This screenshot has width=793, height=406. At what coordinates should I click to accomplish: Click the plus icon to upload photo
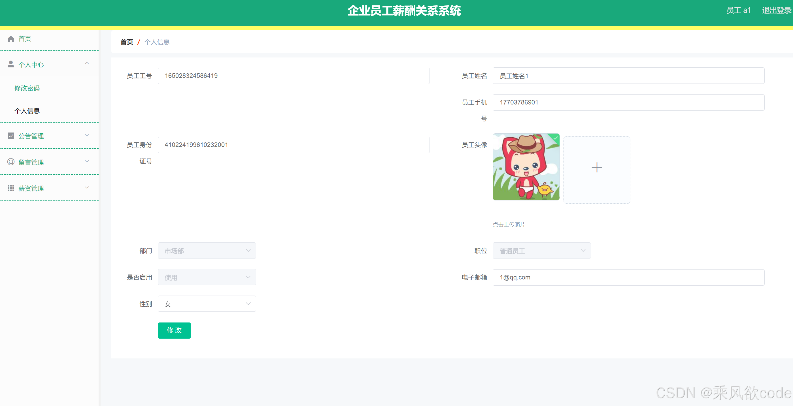[x=596, y=168]
